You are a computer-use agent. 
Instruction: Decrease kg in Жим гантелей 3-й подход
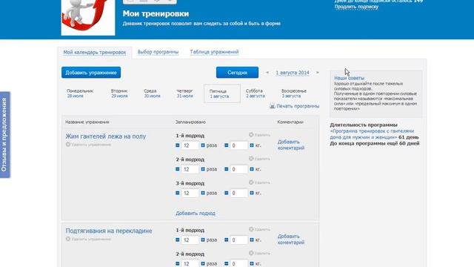pyautogui.click(x=226, y=193)
